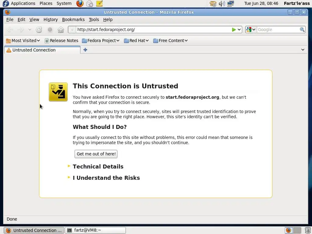Image resolution: width=312 pixels, height=234 pixels.
Task: Click the search magnifier icon
Action: click(x=302, y=30)
